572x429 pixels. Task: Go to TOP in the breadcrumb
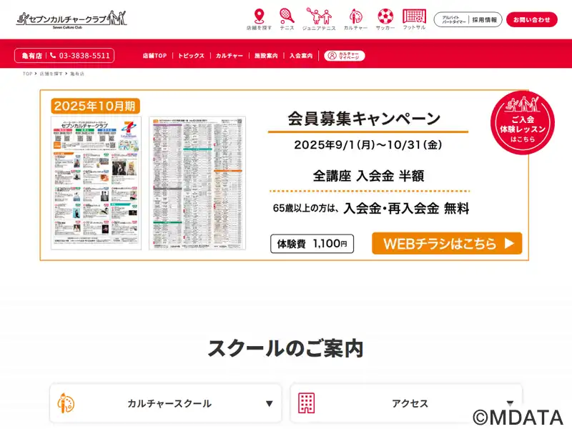pos(27,74)
